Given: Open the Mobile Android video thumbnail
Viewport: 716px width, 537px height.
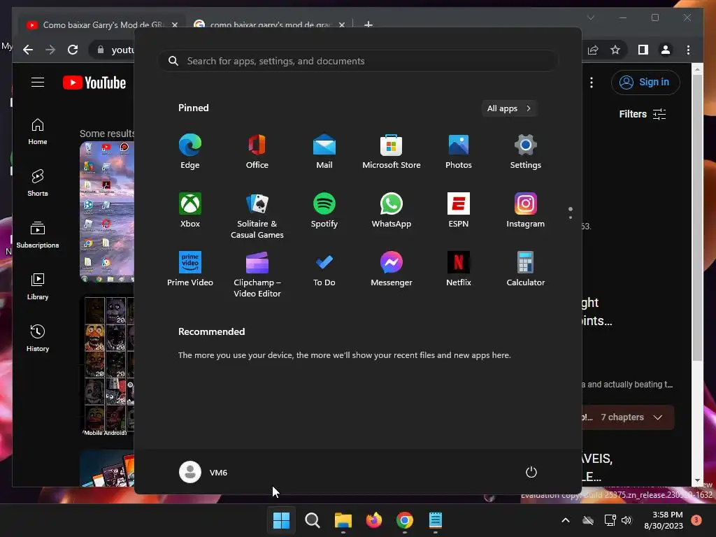Looking at the screenshot, I should click(x=108, y=365).
